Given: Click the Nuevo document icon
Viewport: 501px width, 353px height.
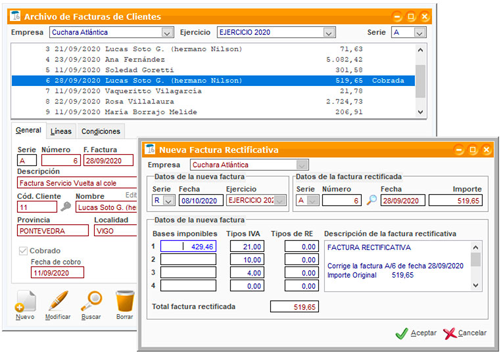Looking at the screenshot, I should tap(25, 301).
